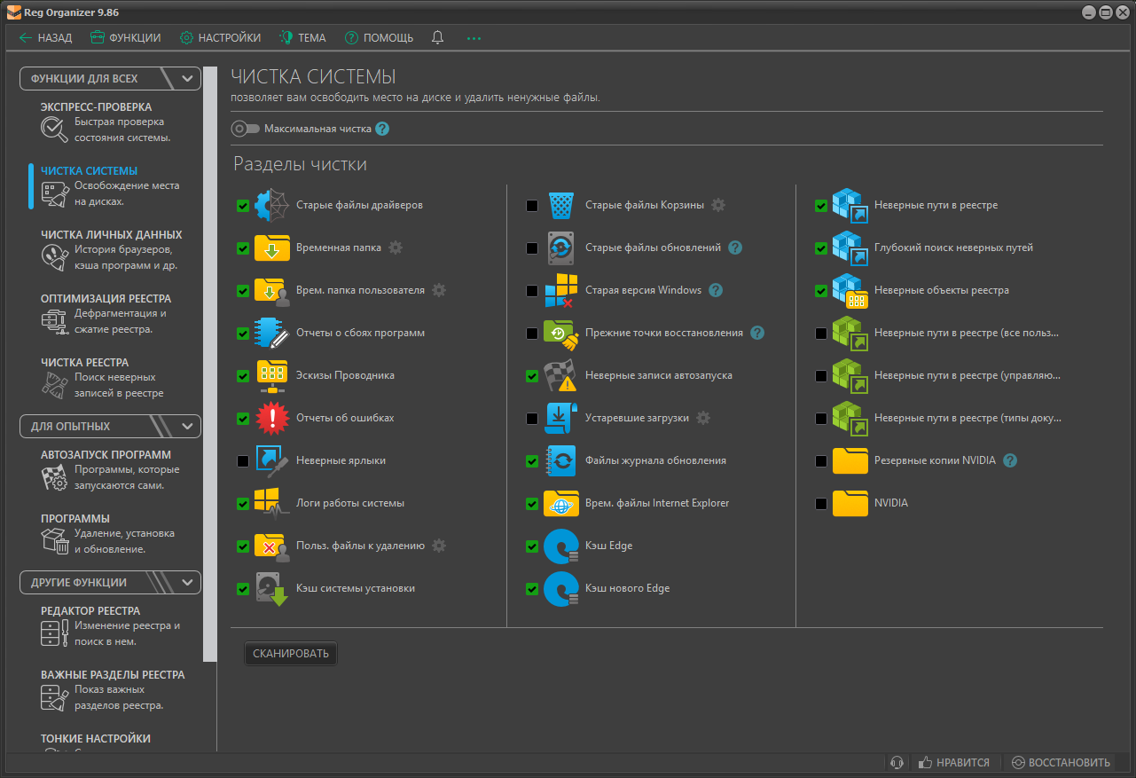The image size is (1136, 778).
Task: Click the ВОССТАНОВИТЬ button in status bar
Action: tap(1061, 762)
